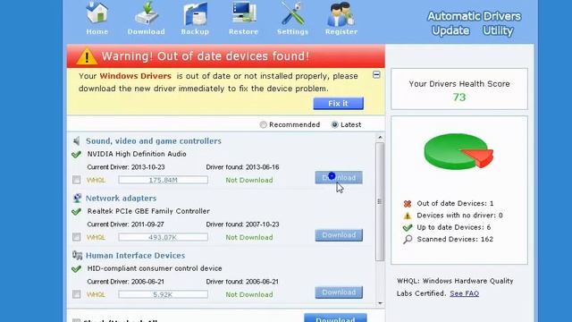Image resolution: width=572 pixels, height=322 pixels.
Task: Click Automatic Drivers Update Utility title
Action: (x=474, y=23)
